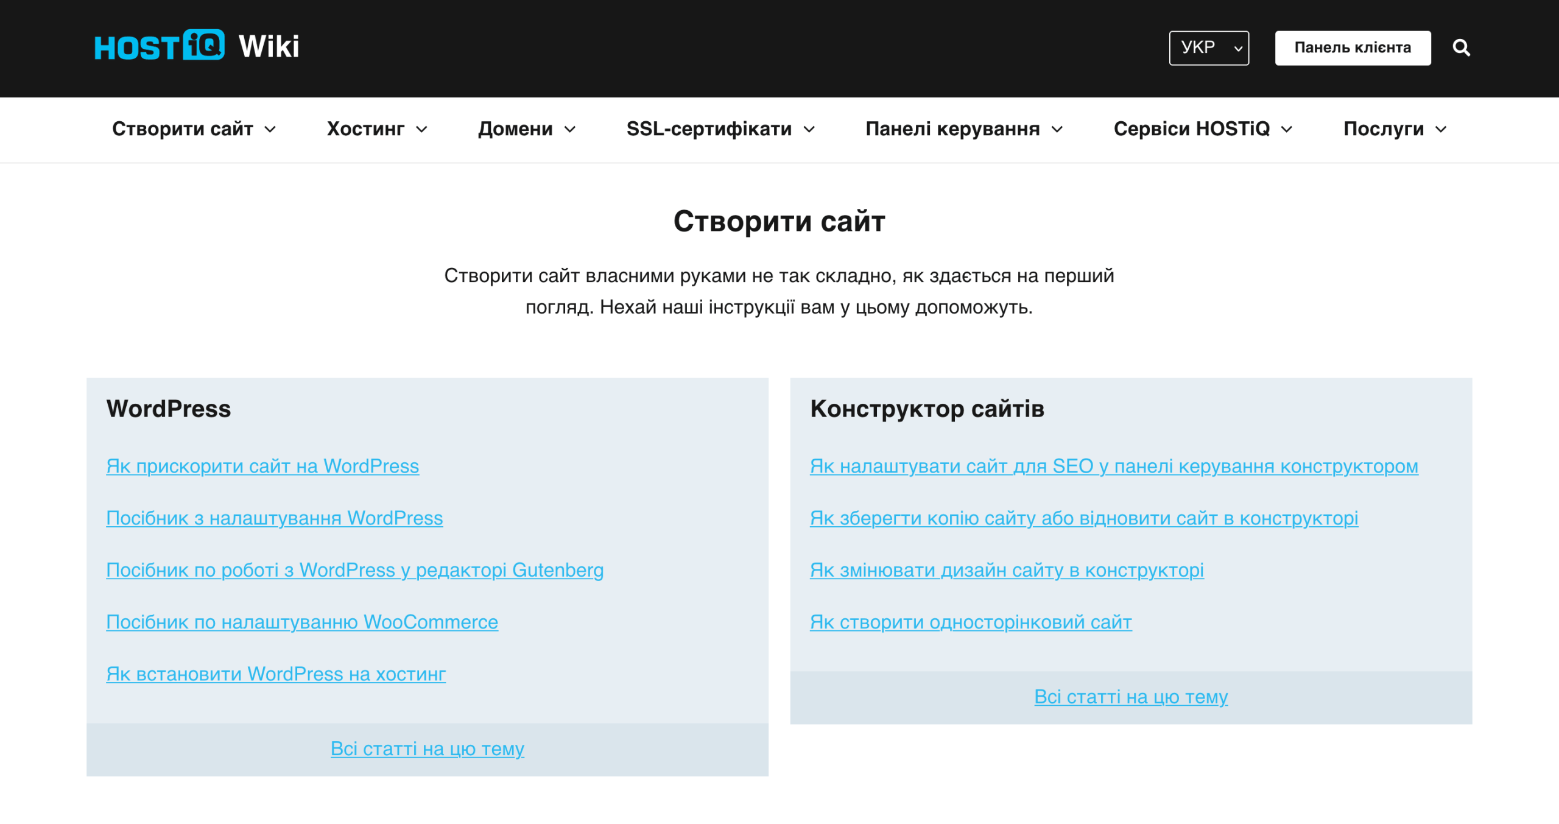Open the Домени menu
Screen dimensions: 1559x824
tap(527, 129)
